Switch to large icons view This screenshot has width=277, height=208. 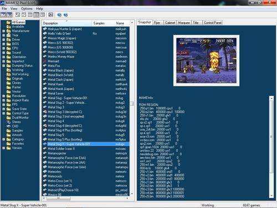[18, 15]
